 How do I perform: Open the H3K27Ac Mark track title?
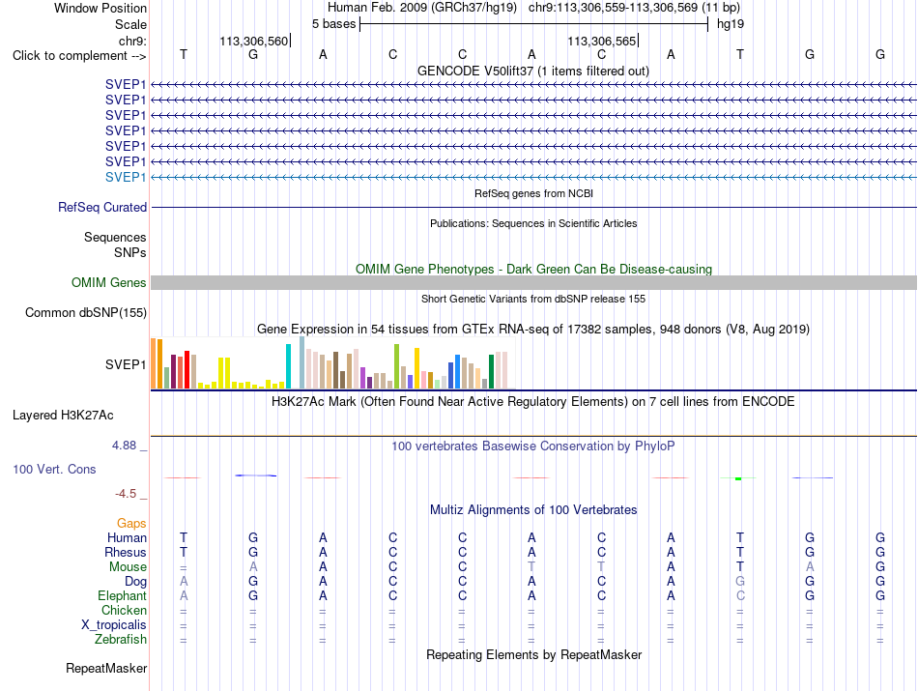pyautogui.click(x=532, y=402)
